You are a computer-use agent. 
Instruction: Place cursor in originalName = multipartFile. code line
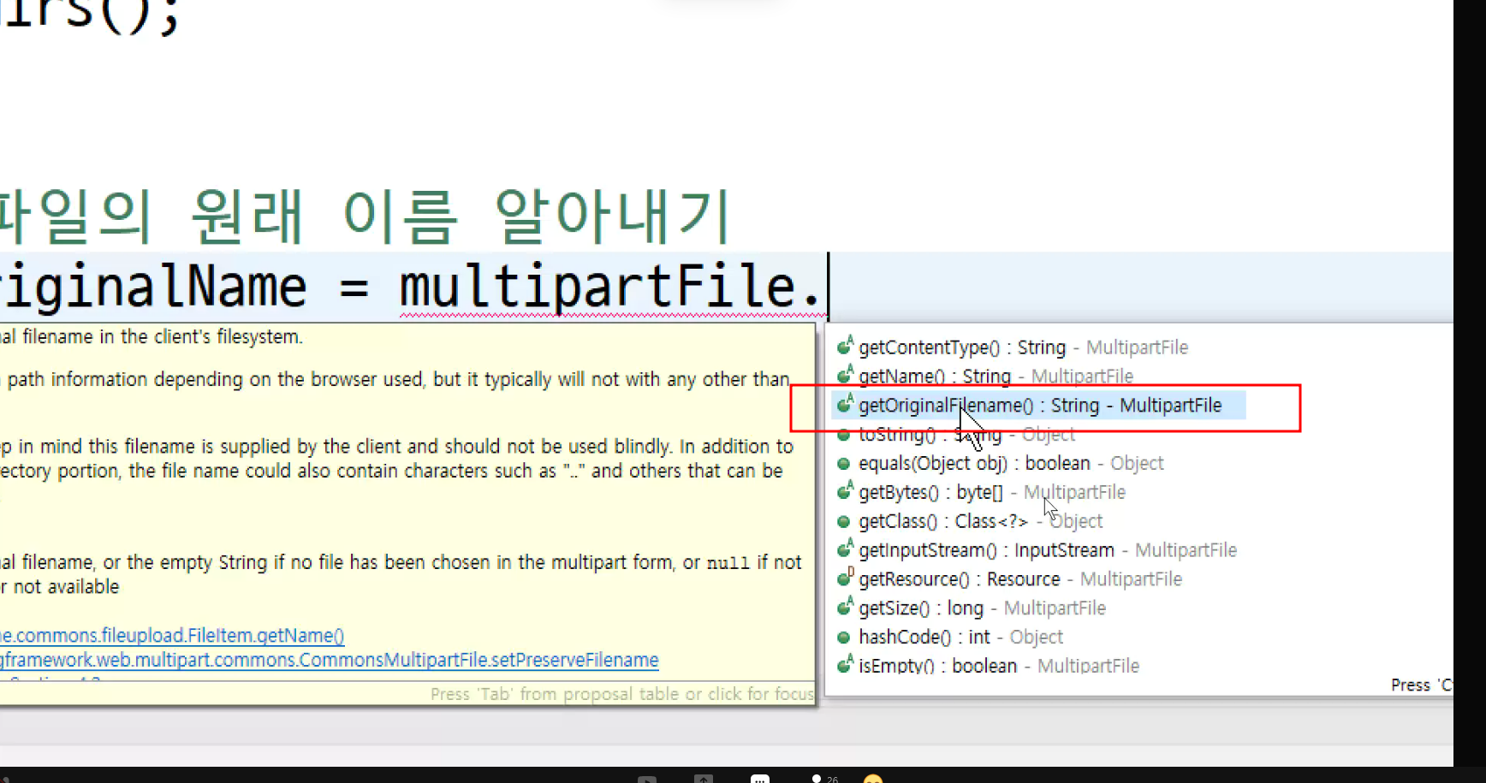[x=413, y=287]
